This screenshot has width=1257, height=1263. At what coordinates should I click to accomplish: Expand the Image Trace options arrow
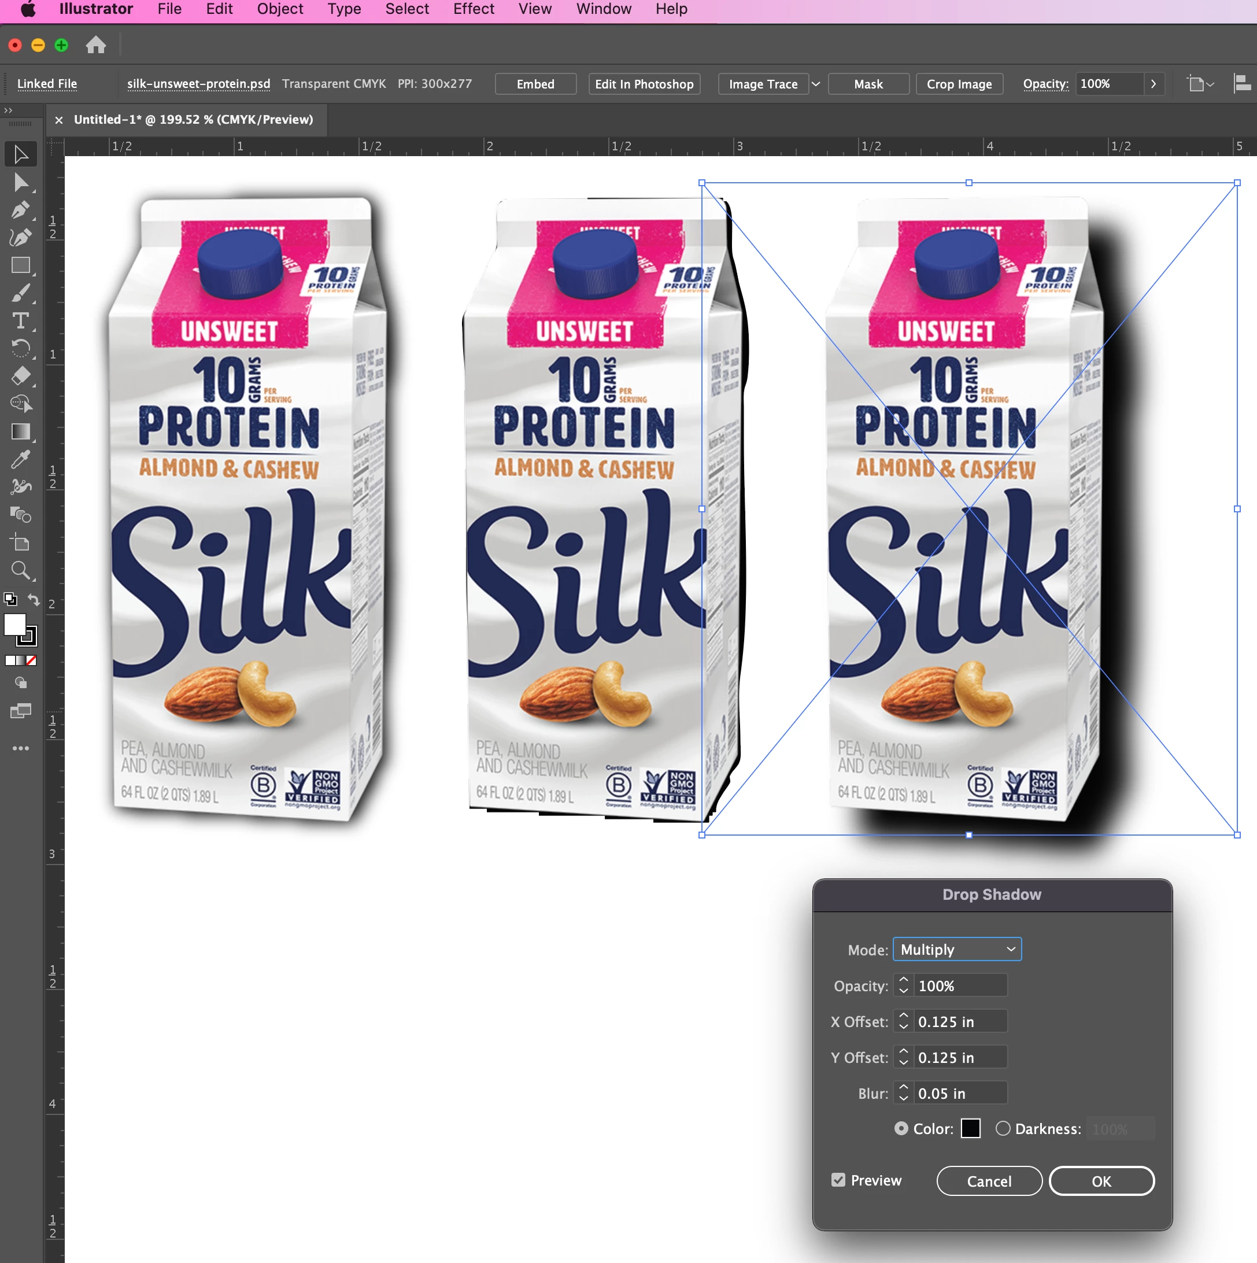pyautogui.click(x=816, y=84)
